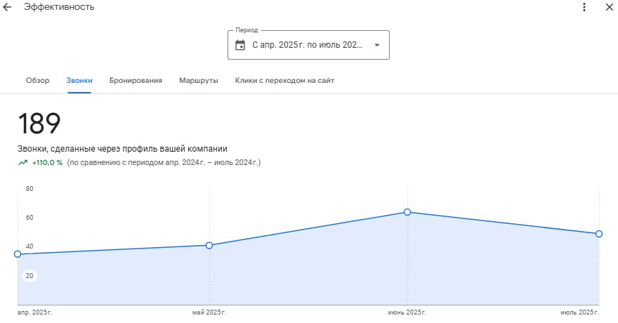
Task: Select the Звонки tab
Action: [79, 81]
